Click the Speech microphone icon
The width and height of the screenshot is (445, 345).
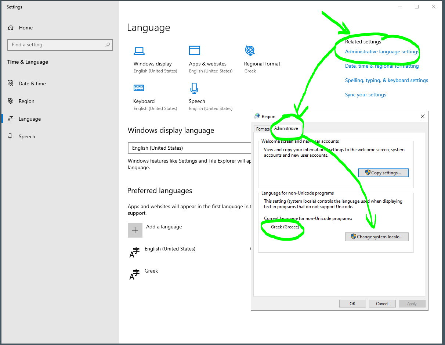(x=194, y=88)
